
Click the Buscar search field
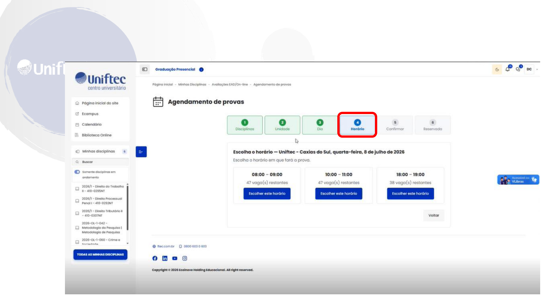click(100, 162)
